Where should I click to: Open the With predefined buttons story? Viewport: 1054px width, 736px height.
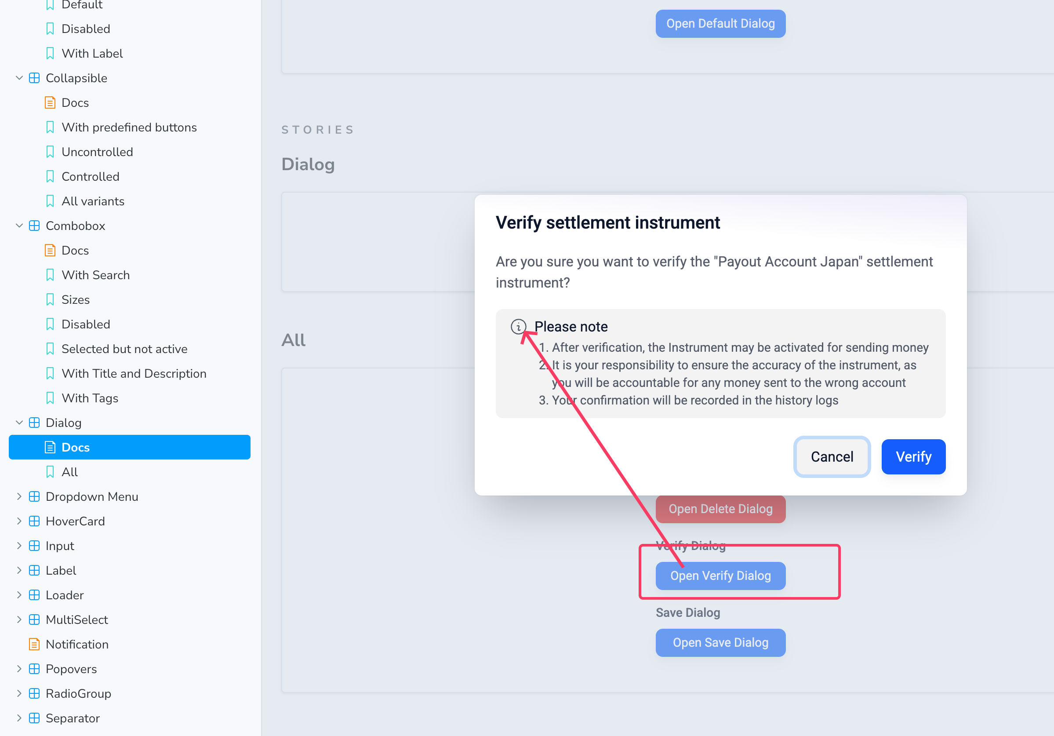[130, 127]
